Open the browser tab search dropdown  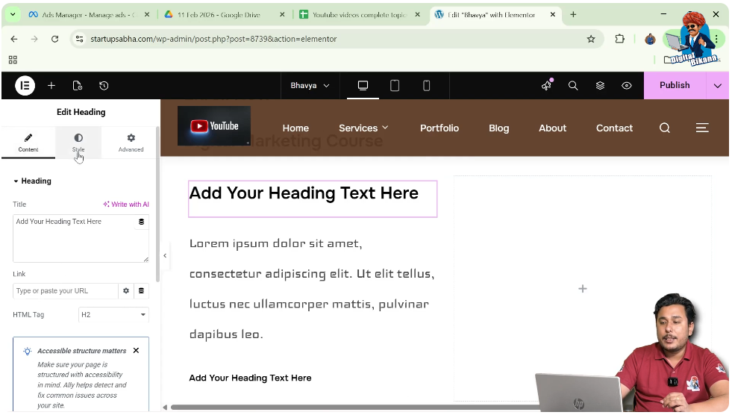point(13,14)
